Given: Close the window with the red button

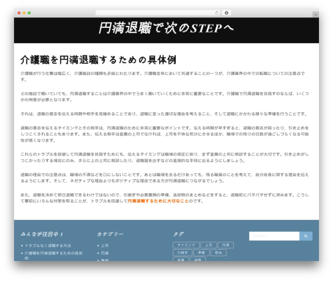Looking at the screenshot, I should tap(19, 13).
